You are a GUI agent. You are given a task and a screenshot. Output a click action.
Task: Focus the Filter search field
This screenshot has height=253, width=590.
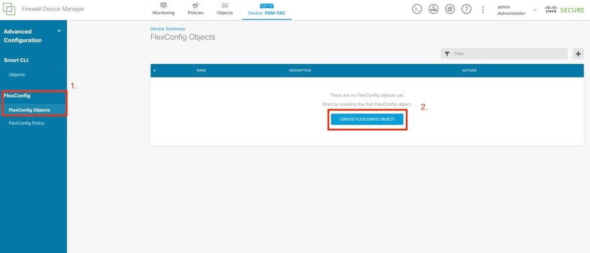(x=504, y=54)
